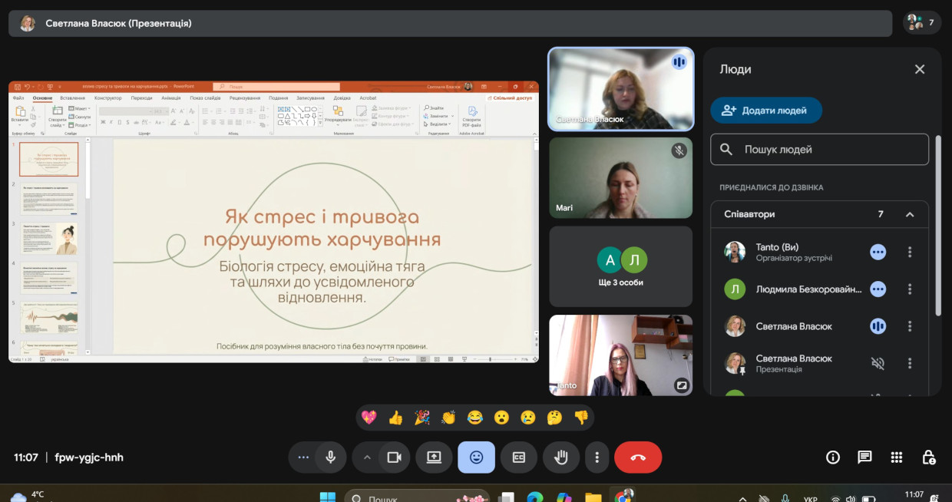952x502 pixels.
Task: Open more options for Людмила Безкоровайн
Action: 910,289
